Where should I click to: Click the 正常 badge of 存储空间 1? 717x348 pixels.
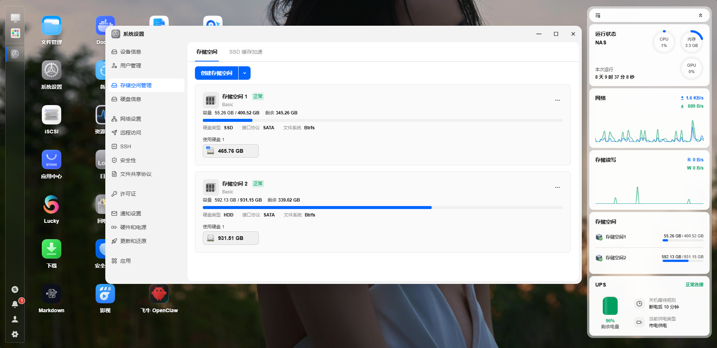pyautogui.click(x=258, y=97)
